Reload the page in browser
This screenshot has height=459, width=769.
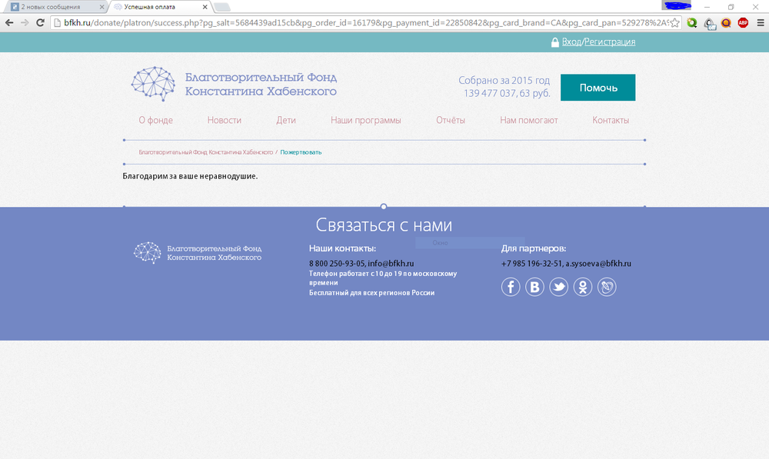(x=40, y=22)
